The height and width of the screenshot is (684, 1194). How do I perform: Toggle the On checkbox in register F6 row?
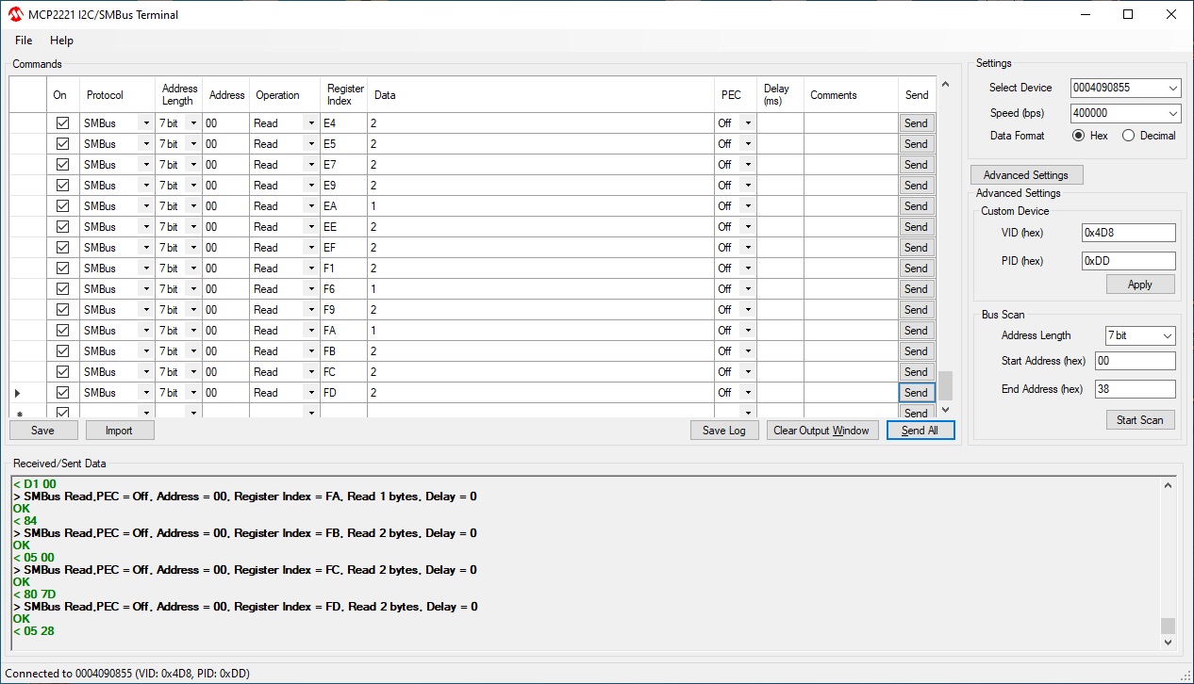[x=63, y=289]
